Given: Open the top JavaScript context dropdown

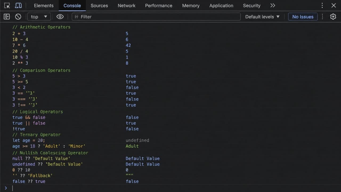Looking at the screenshot, I should click(x=39, y=17).
